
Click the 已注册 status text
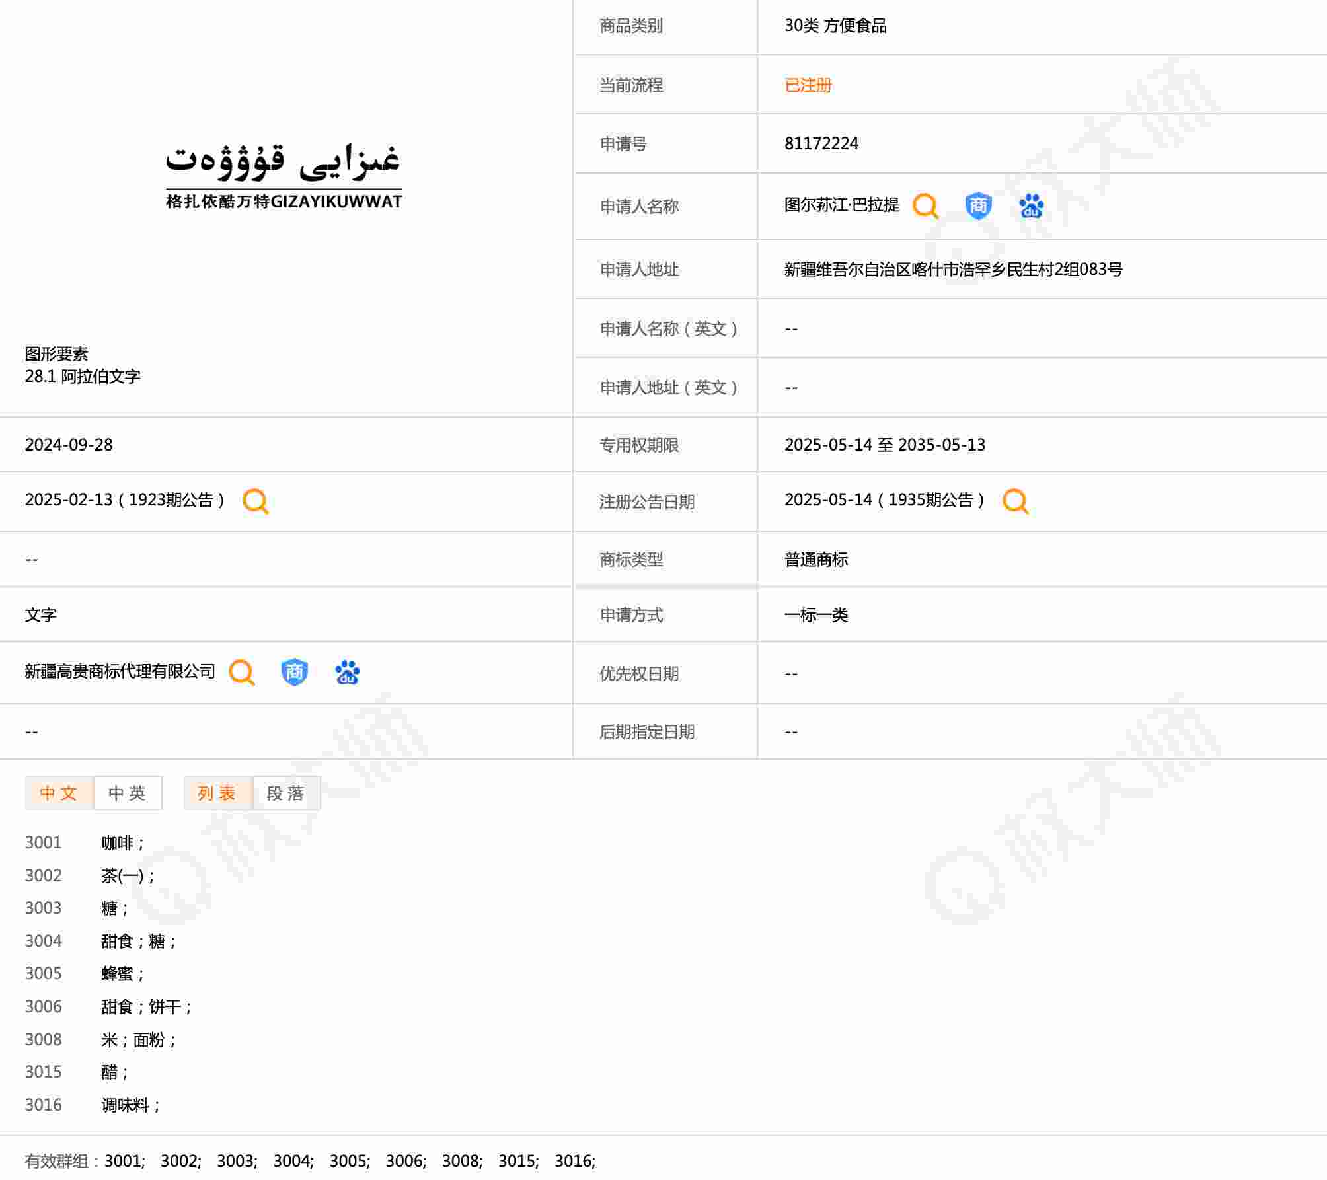click(x=808, y=85)
